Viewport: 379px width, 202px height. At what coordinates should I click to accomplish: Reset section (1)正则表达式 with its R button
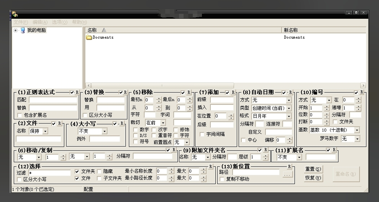click(x=77, y=92)
